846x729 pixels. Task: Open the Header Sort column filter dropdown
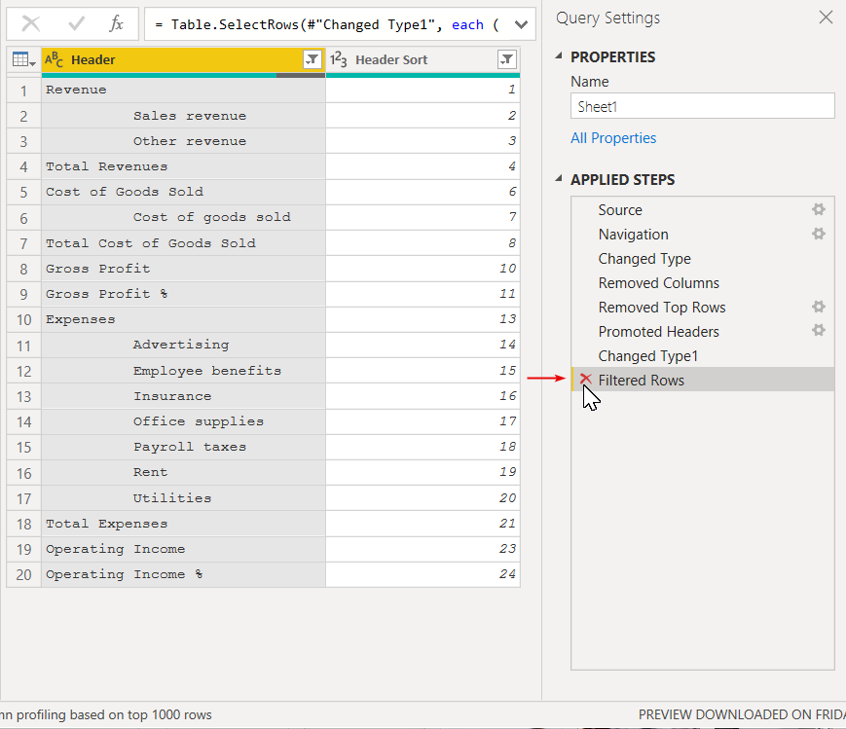[506, 60]
